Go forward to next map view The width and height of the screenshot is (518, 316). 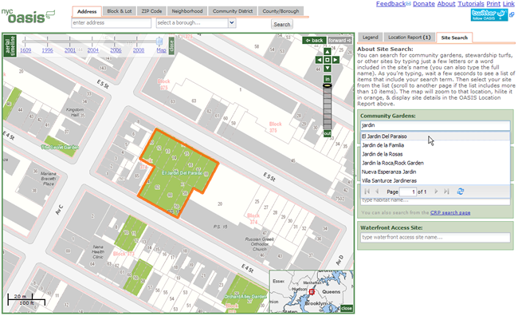(x=339, y=41)
